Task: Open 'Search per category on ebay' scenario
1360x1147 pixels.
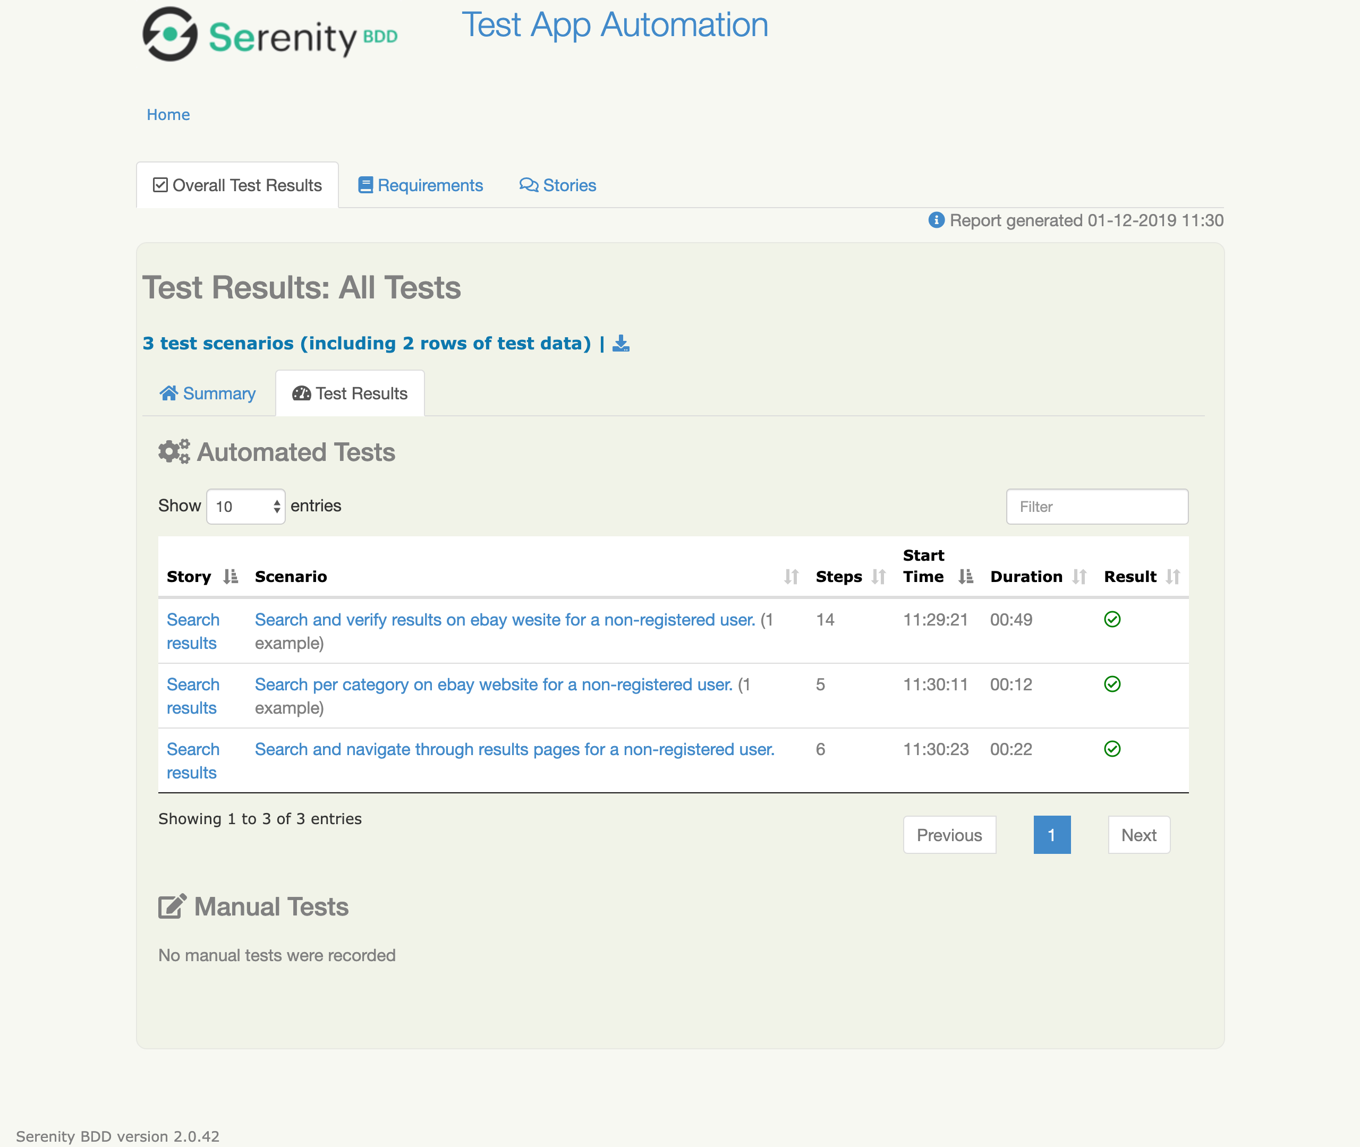Action: pos(494,684)
